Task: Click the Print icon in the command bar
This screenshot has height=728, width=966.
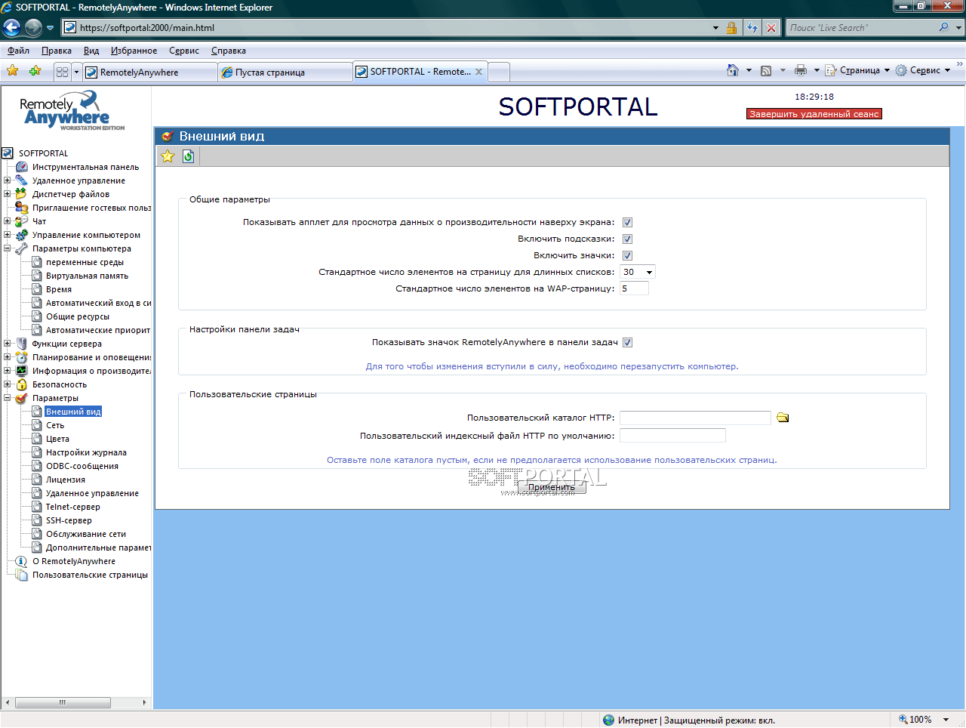Action: tap(801, 70)
